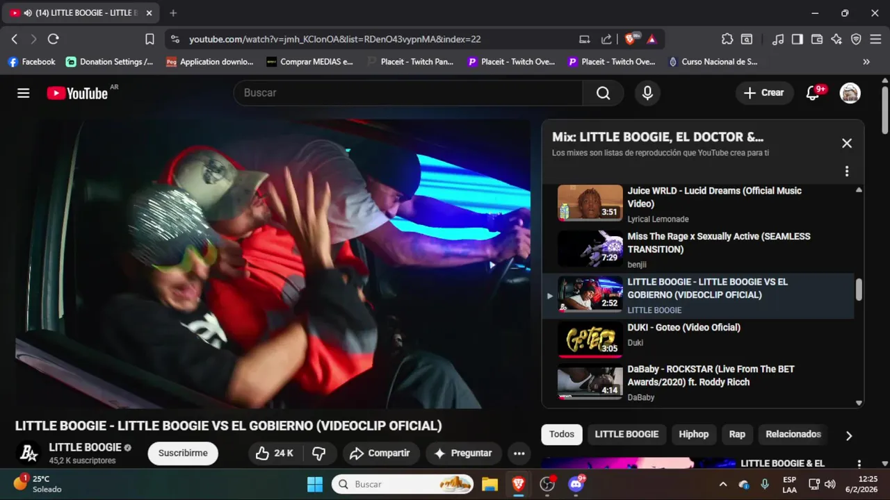890x500 pixels.
Task: Close the mix playlist panel
Action: [x=846, y=143]
